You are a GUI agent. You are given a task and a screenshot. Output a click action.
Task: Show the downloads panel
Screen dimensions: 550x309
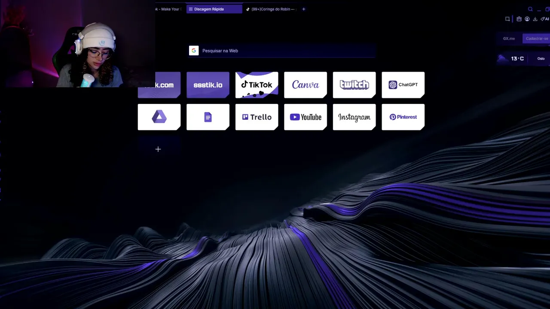coord(535,19)
